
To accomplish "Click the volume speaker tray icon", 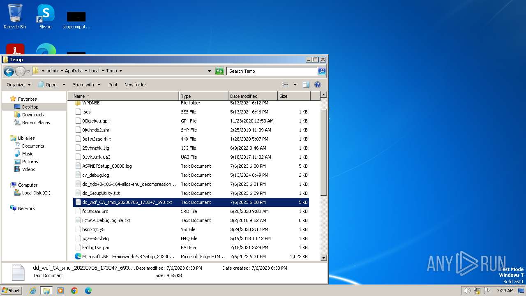I will [467, 291].
